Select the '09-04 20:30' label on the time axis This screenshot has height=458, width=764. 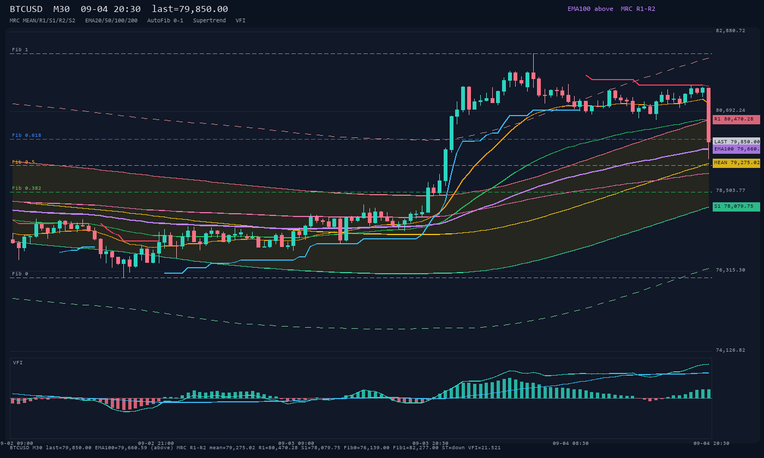point(712,443)
